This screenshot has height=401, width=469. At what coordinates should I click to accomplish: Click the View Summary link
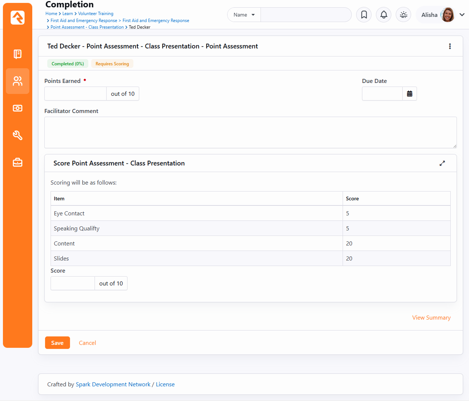tap(431, 318)
